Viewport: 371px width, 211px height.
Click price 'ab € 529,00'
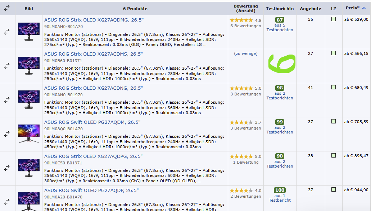[356, 19]
